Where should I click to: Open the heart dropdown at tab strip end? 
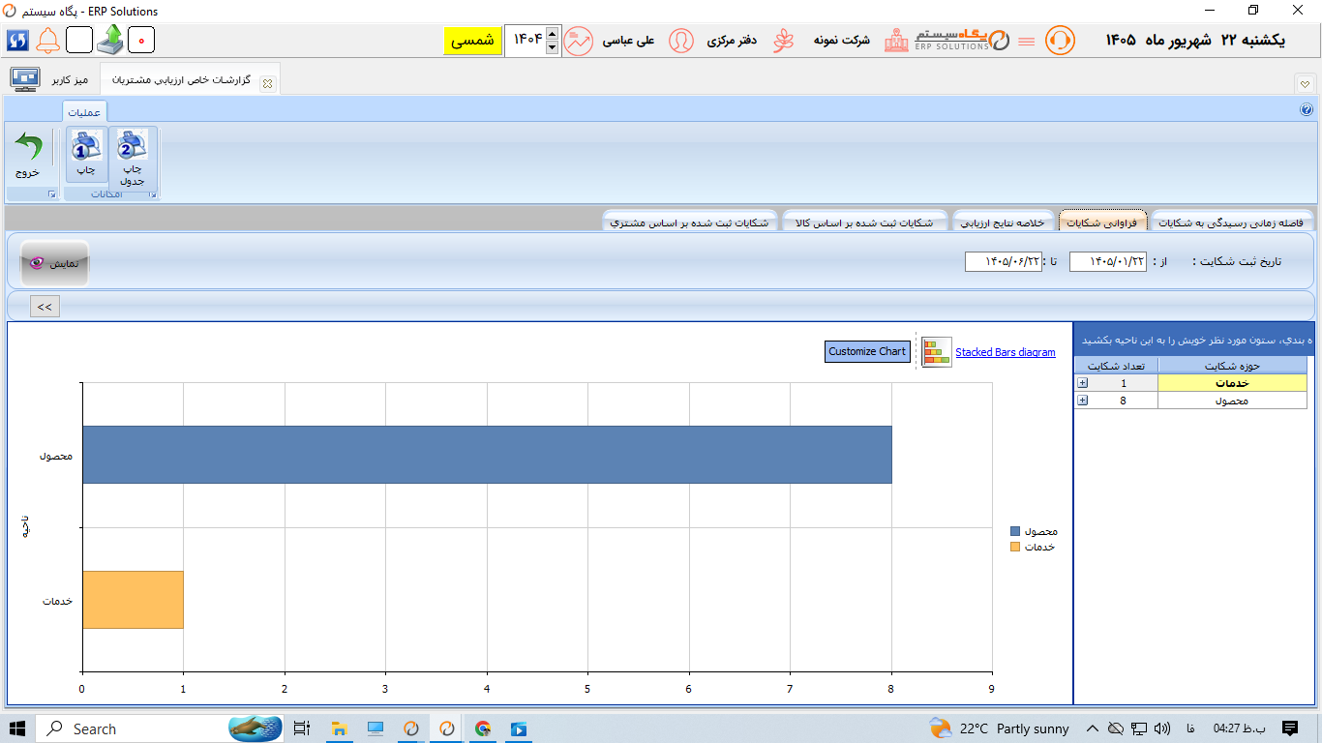click(1304, 83)
